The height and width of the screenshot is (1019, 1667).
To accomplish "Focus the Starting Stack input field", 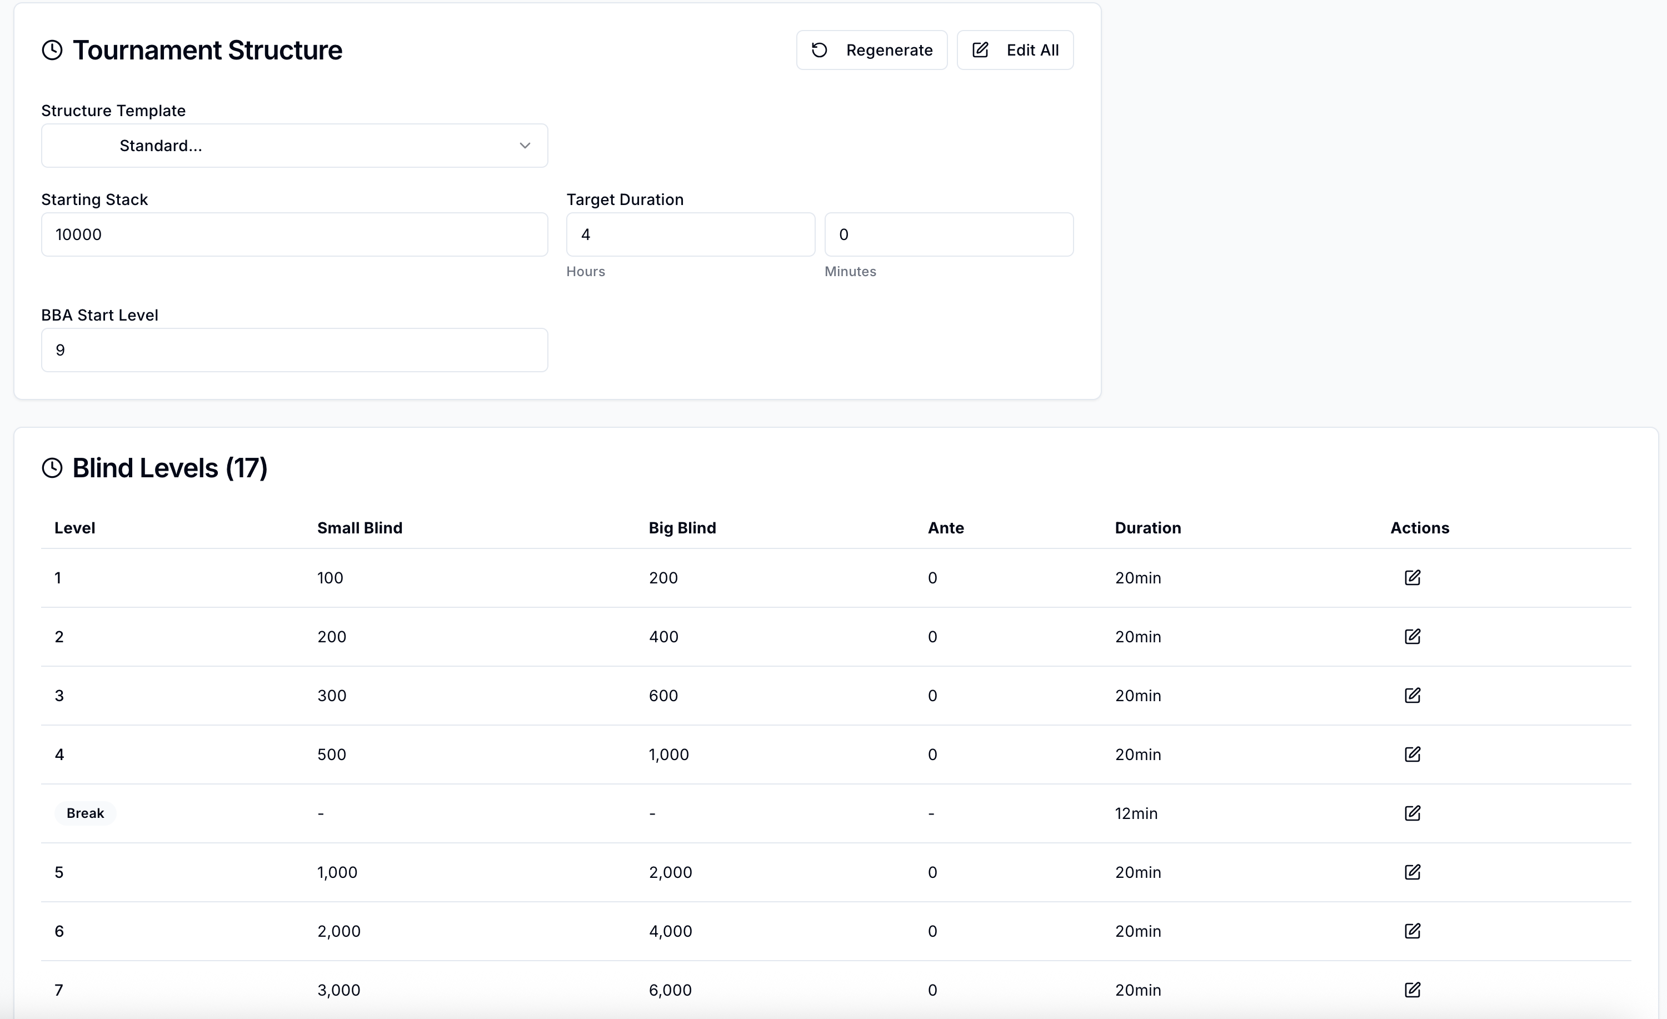I will click(x=295, y=235).
